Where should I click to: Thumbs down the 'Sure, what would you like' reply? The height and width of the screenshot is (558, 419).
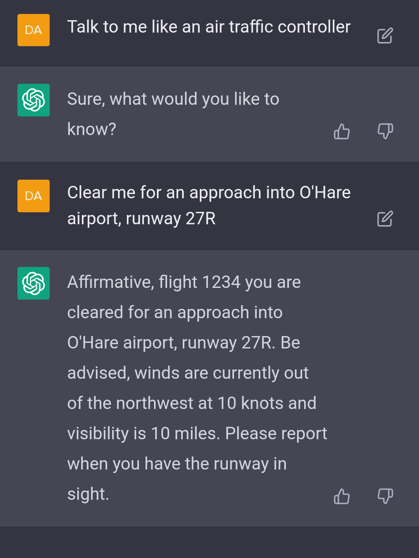[x=385, y=131]
